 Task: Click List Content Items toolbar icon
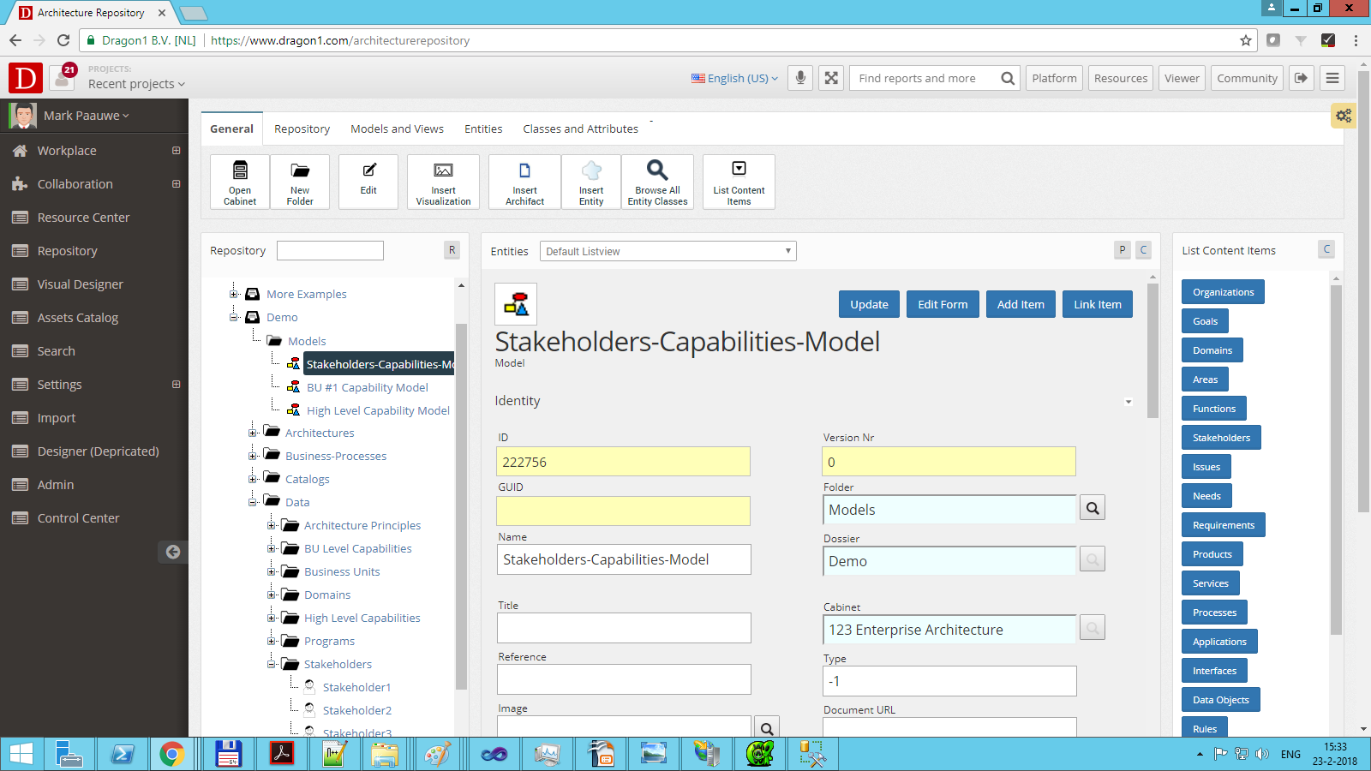[x=739, y=182]
